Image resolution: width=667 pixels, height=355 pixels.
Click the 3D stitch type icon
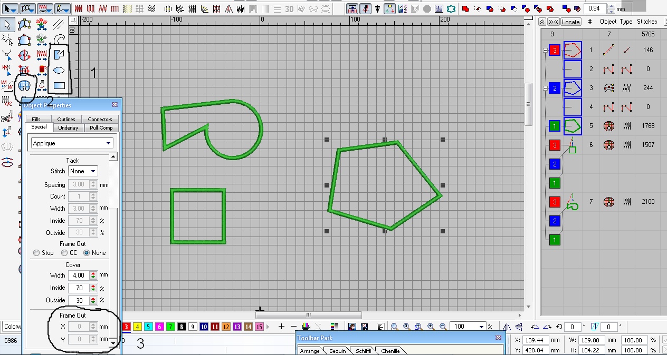289,9
